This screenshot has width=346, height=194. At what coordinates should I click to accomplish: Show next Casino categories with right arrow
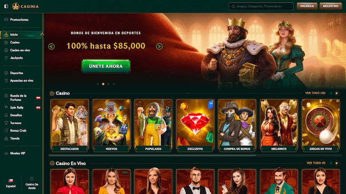click(x=337, y=93)
